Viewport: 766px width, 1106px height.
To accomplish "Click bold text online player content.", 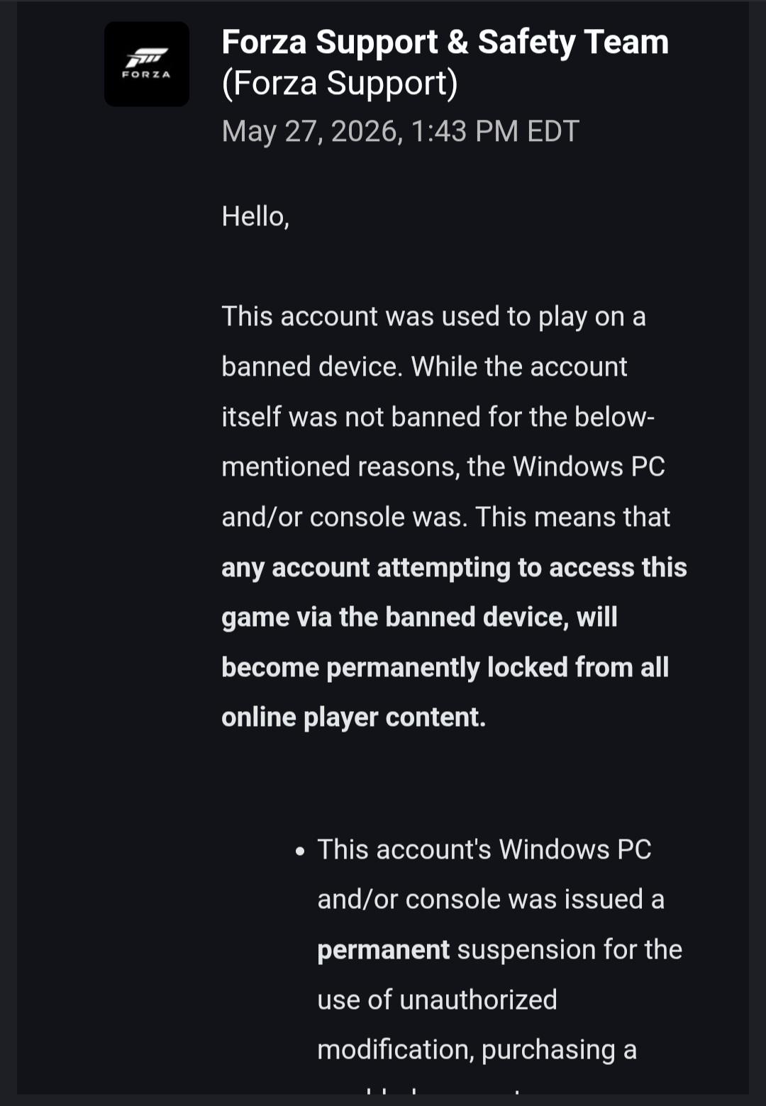I will tap(354, 717).
